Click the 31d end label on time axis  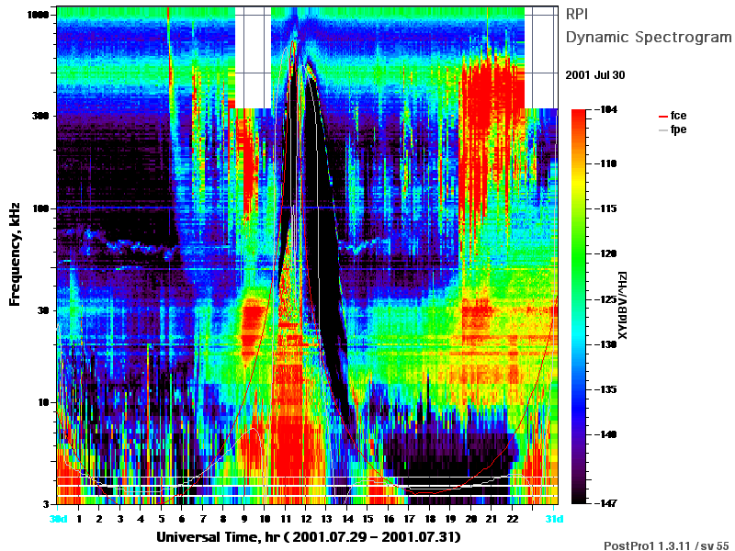point(554,519)
